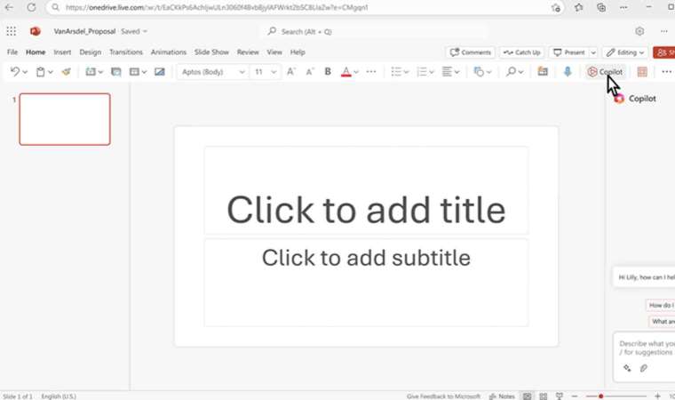Switch to the Transitions tab
675x400 pixels.
point(126,52)
